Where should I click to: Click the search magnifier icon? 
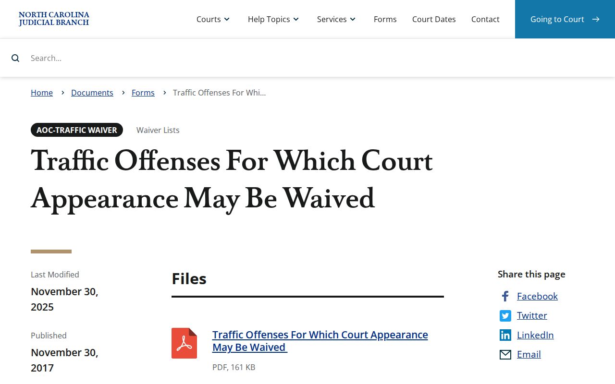coord(15,58)
